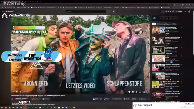
Task: Switch to theater mode view
Action: [144, 92]
